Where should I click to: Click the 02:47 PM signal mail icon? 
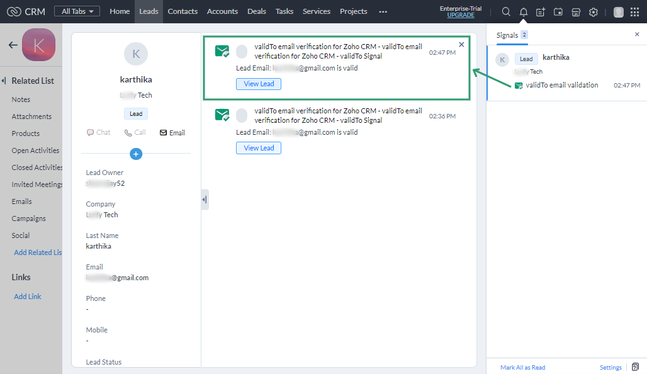(x=222, y=51)
